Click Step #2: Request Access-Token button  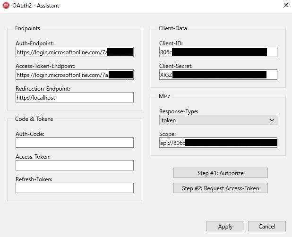coord(221,188)
